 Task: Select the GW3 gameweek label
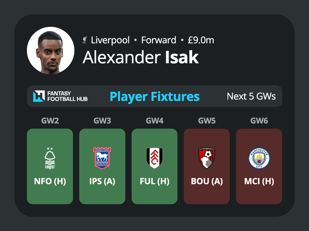point(102,121)
